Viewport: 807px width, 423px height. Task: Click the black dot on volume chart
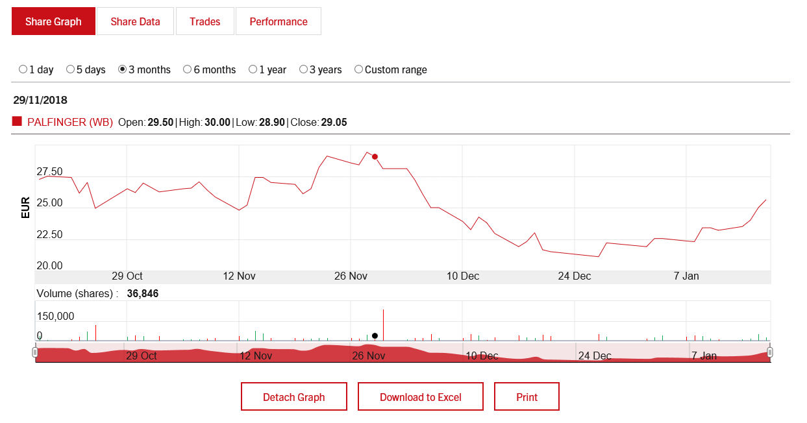coord(375,335)
